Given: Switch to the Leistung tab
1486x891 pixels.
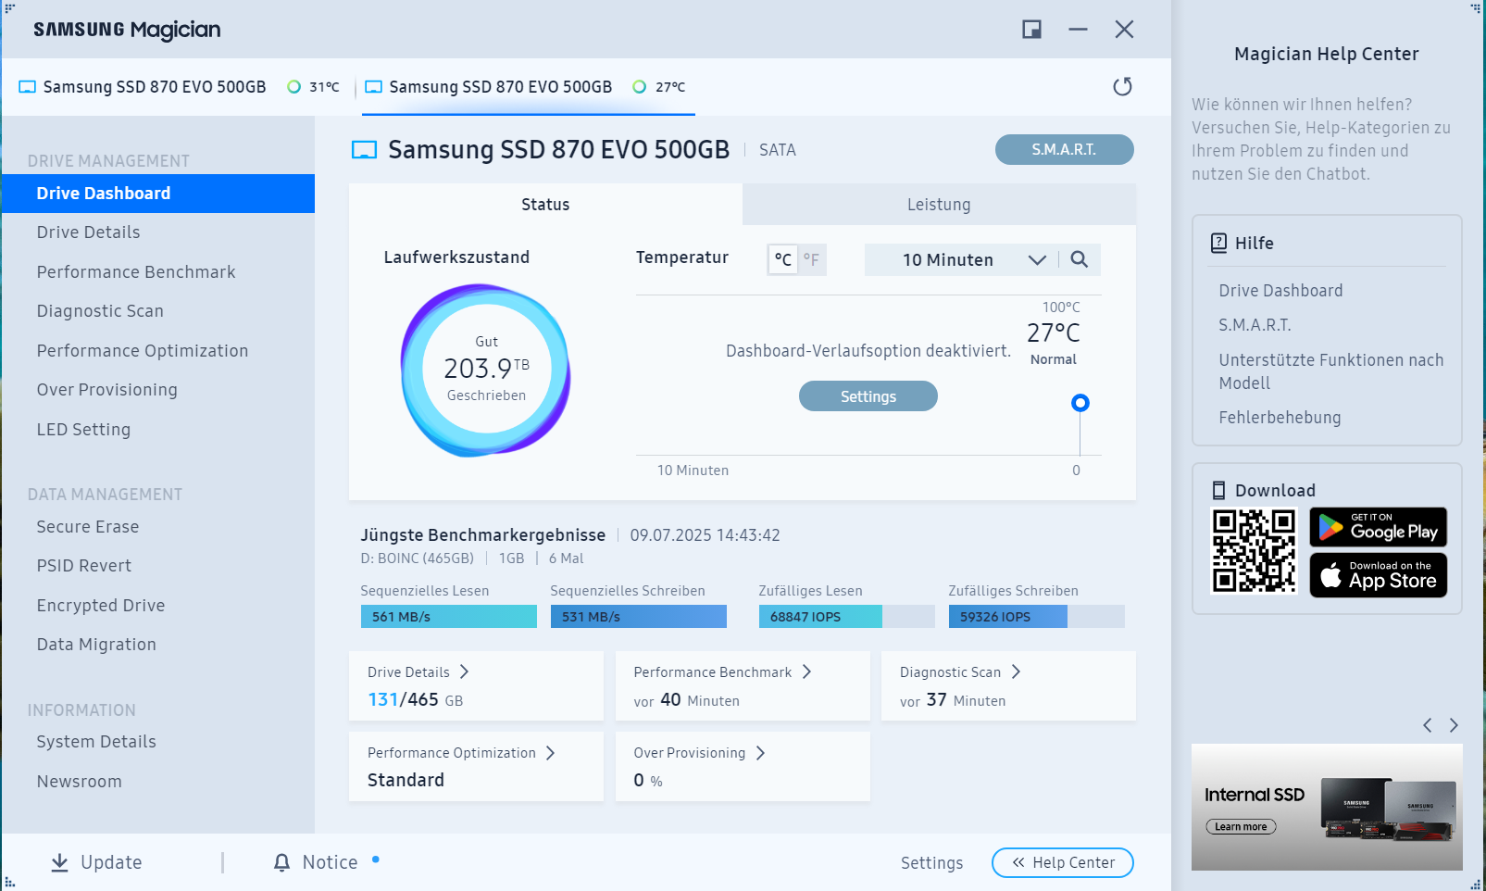Looking at the screenshot, I should pos(939,205).
